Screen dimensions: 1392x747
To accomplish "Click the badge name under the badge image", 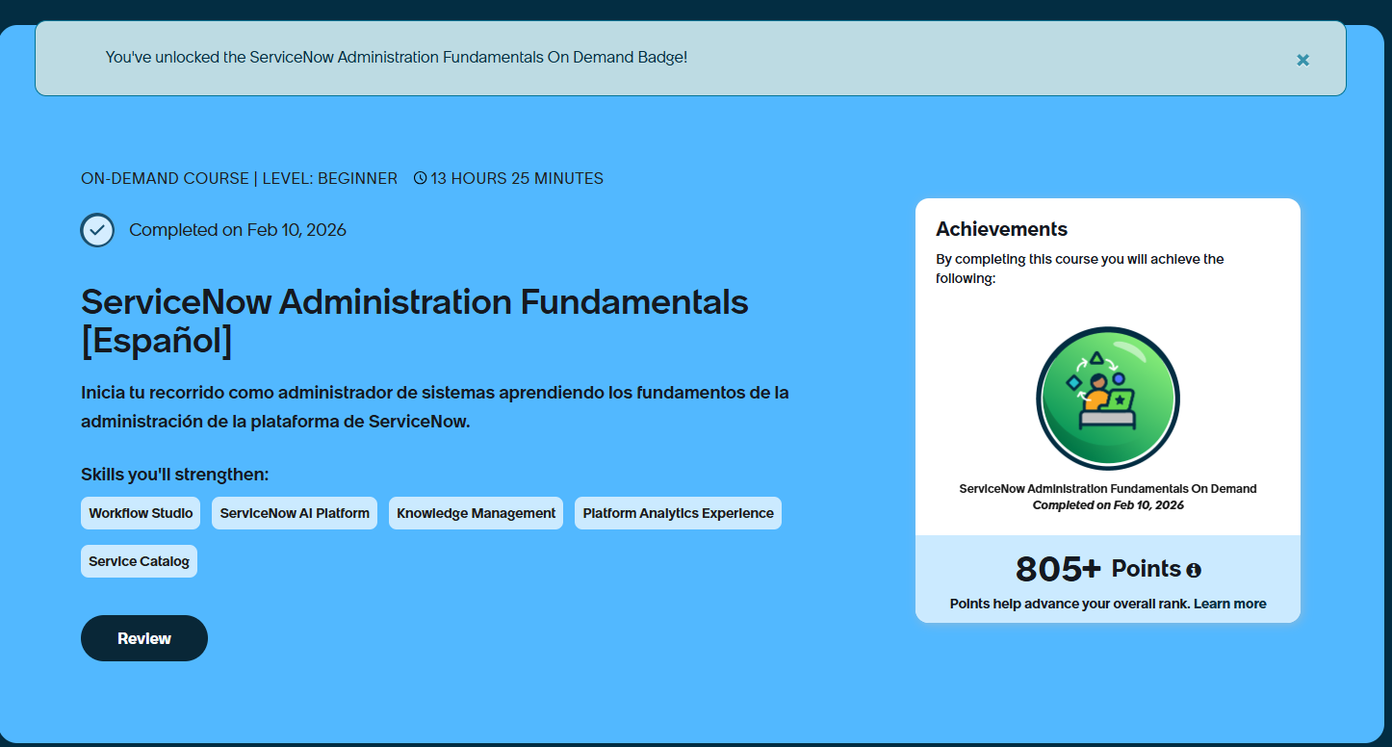I will [1107, 489].
